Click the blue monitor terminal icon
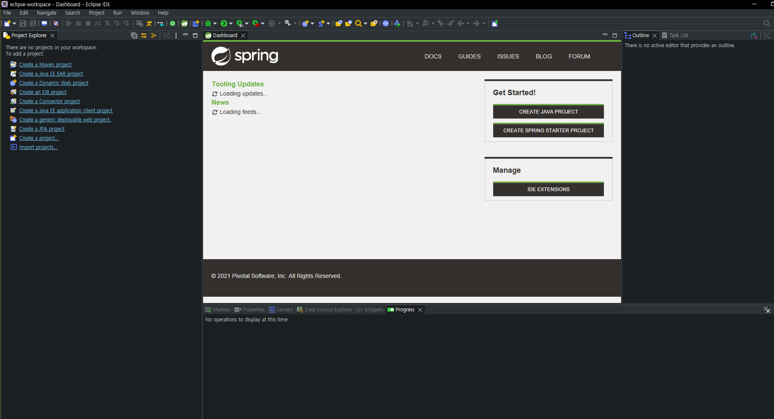The image size is (774, 419). 44,23
